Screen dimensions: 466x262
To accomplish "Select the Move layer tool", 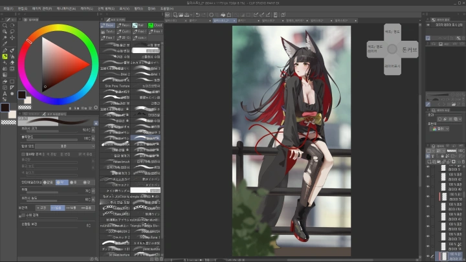I will point(12,38).
